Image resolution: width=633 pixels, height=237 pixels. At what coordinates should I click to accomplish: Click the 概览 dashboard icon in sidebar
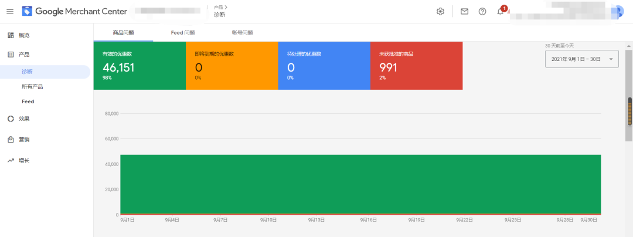click(x=11, y=35)
